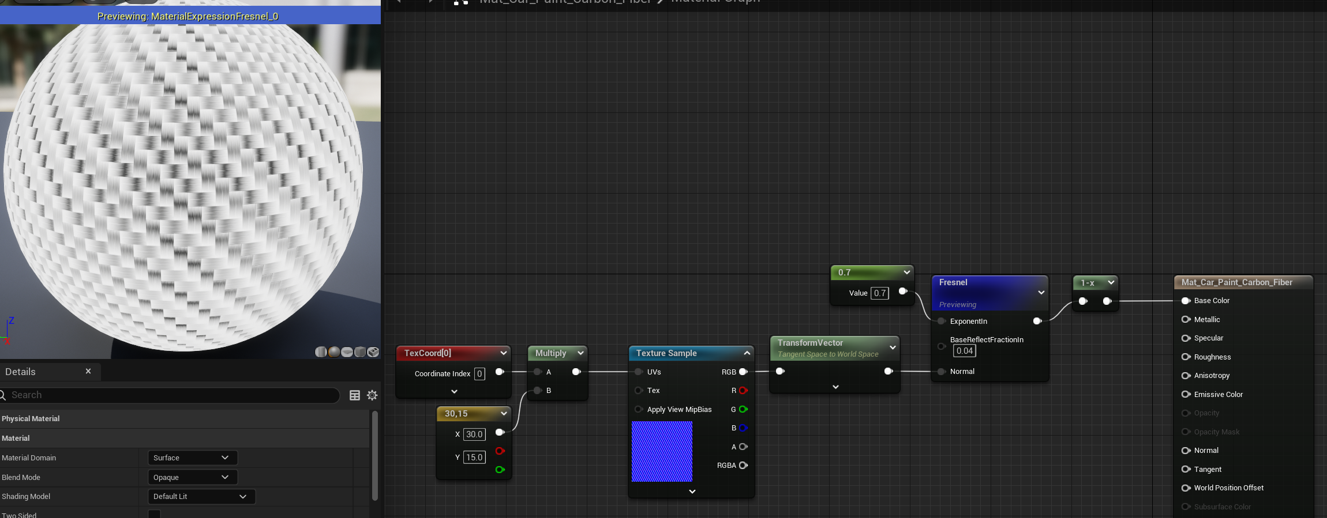
Task: Click Emissive Color material input pin
Action: point(1186,395)
